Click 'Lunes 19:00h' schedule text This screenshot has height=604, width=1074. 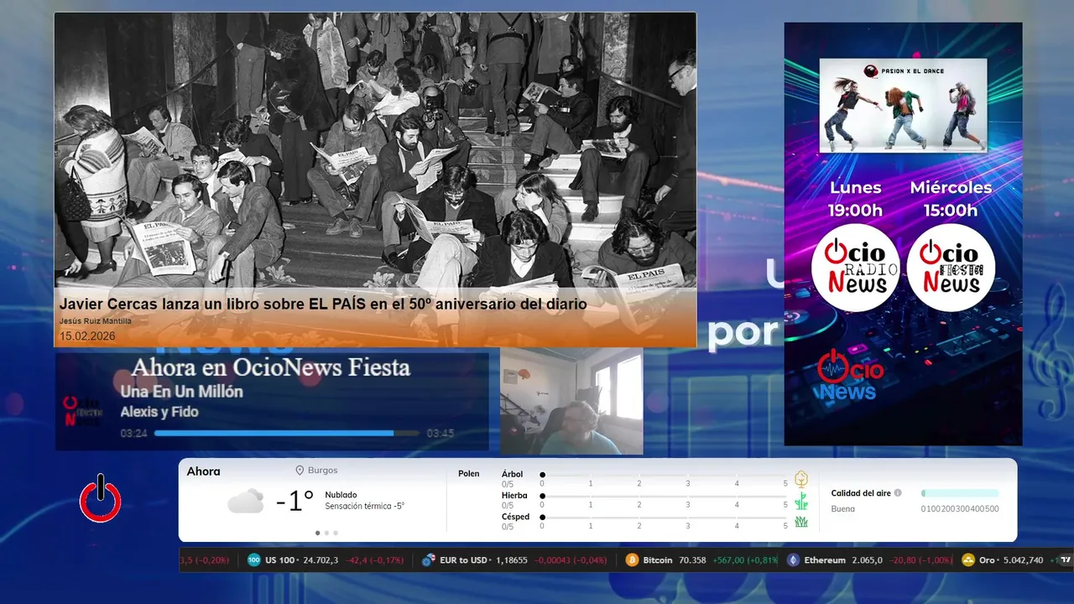click(856, 199)
